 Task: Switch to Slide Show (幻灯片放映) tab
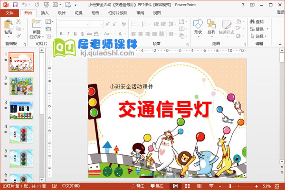coord(118,13)
